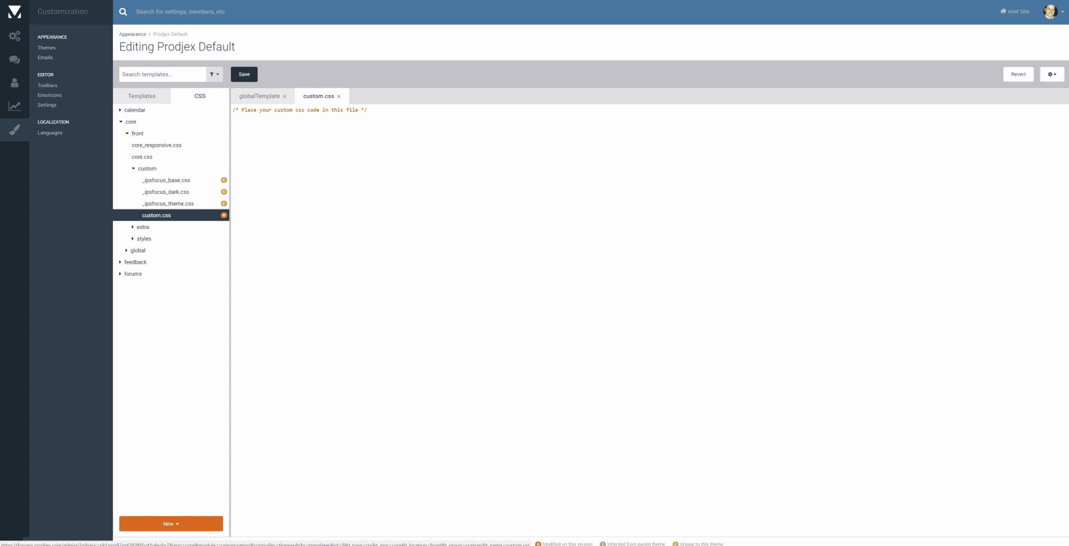The height and width of the screenshot is (546, 1069).
Task: Open the System gears section in sidebar
Action: pyautogui.click(x=15, y=36)
